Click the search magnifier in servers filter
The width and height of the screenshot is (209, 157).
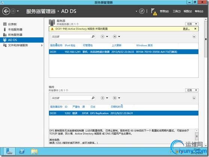pos(93,37)
